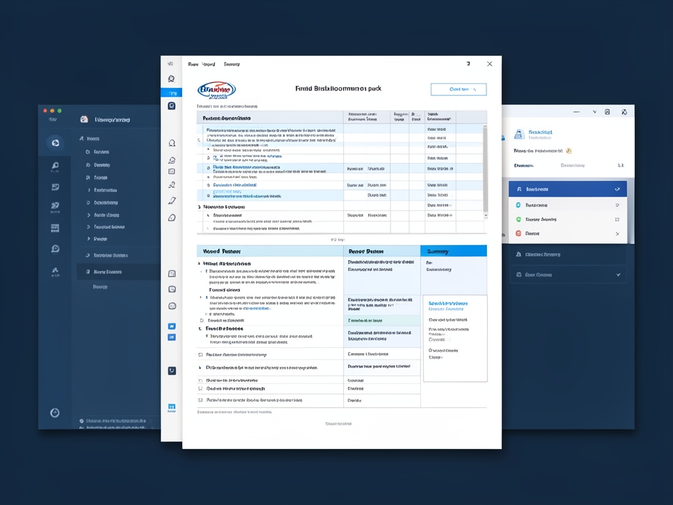
Task: Choose the list row with the red circle icon
Action: 567,233
